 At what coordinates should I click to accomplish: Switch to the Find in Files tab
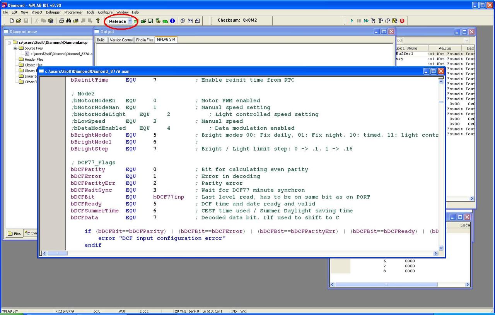click(x=145, y=40)
